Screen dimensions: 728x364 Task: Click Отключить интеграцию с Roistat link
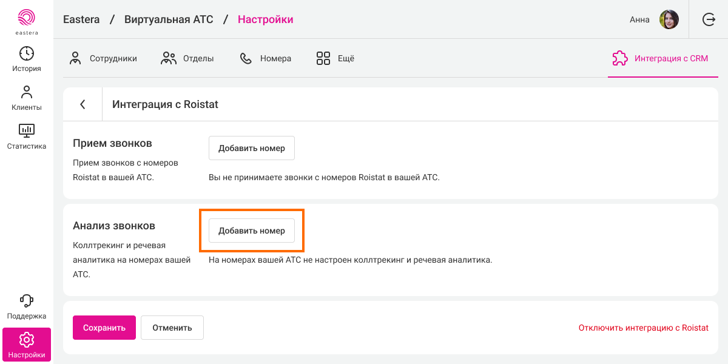point(643,328)
